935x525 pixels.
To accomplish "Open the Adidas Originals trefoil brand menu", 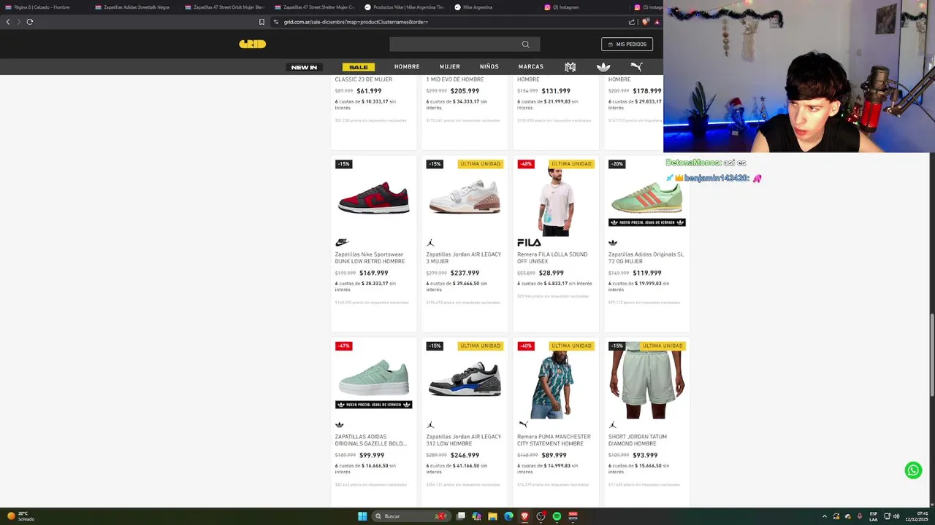I will (x=603, y=66).
